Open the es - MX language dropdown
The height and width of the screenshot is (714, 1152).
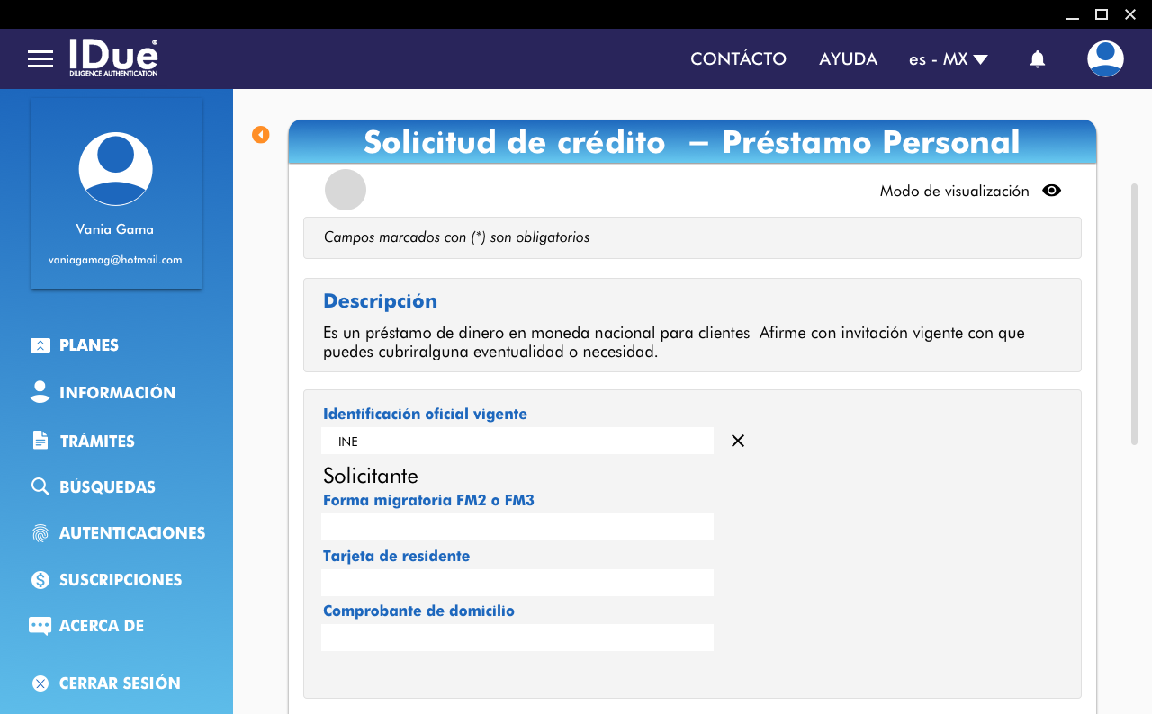pos(948,59)
